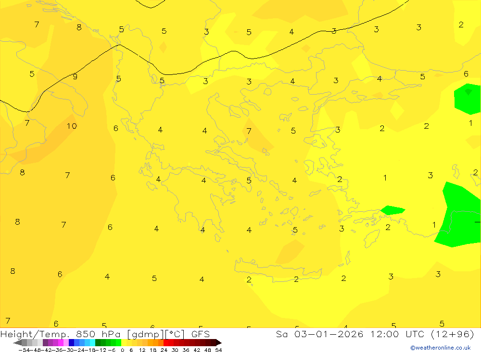Pick the darkest green swatch in the legend
481x352 pixels.
tap(98, 342)
